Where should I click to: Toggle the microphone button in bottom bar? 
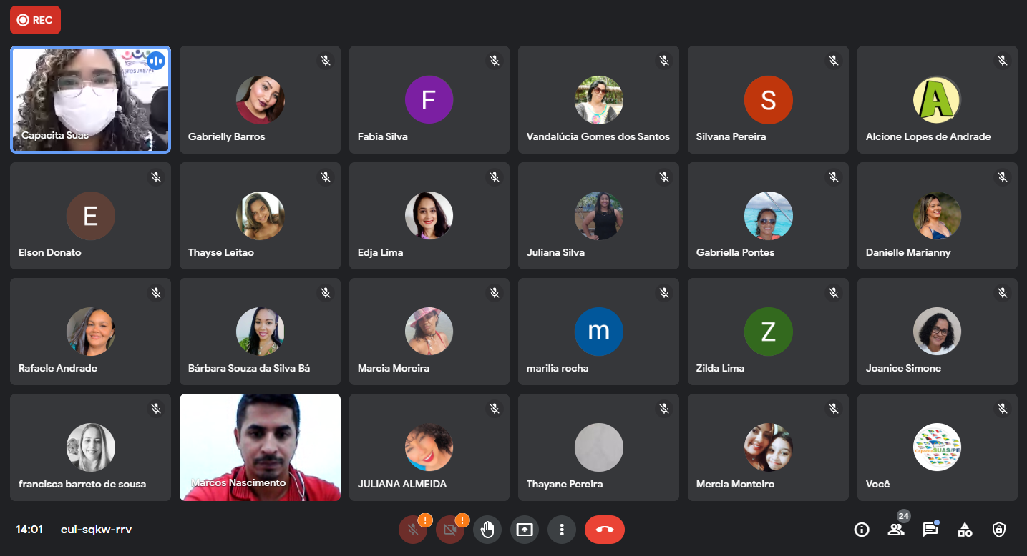[x=413, y=530]
